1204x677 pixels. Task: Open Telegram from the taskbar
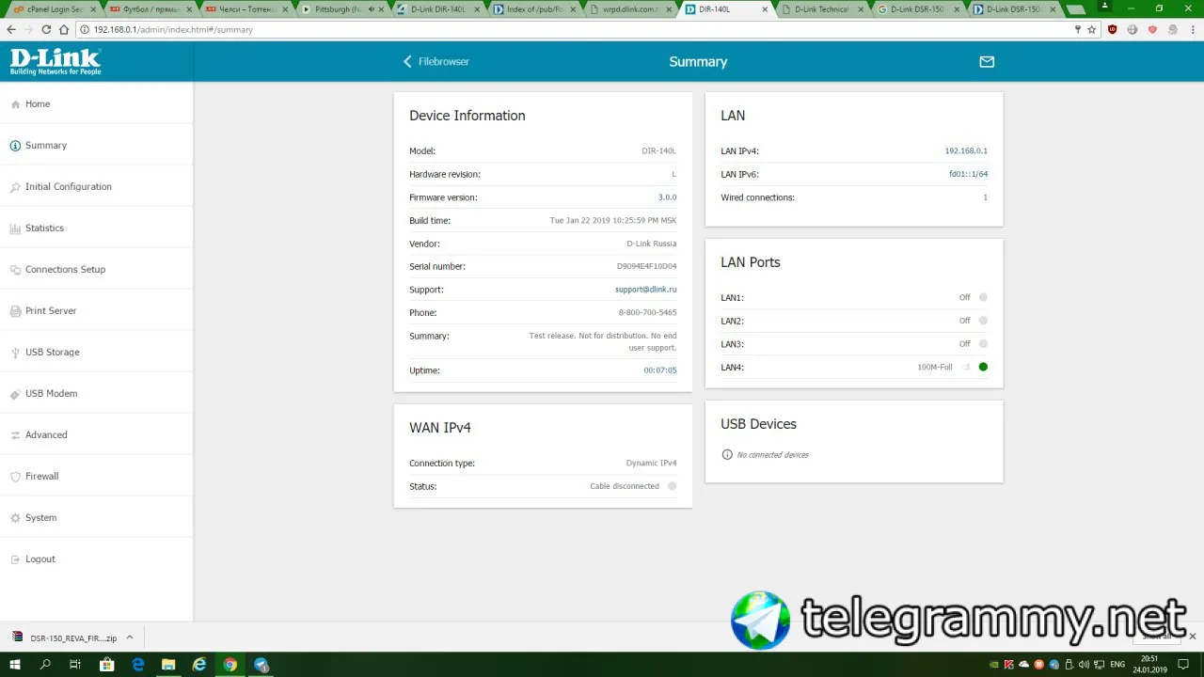coord(261,665)
